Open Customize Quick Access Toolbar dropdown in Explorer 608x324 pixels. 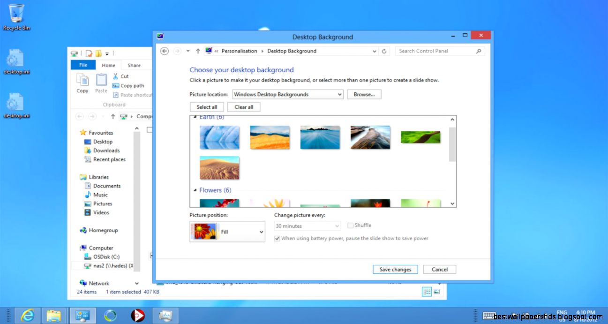[x=107, y=53]
